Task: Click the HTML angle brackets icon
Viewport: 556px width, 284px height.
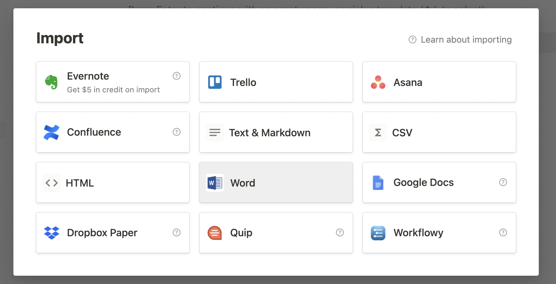Action: pyautogui.click(x=52, y=183)
